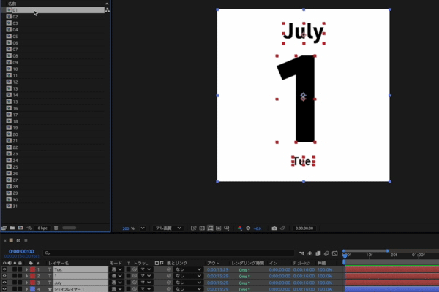Open the timeline panel menu icon
Viewport: 439px width, 292px height.
[26, 241]
